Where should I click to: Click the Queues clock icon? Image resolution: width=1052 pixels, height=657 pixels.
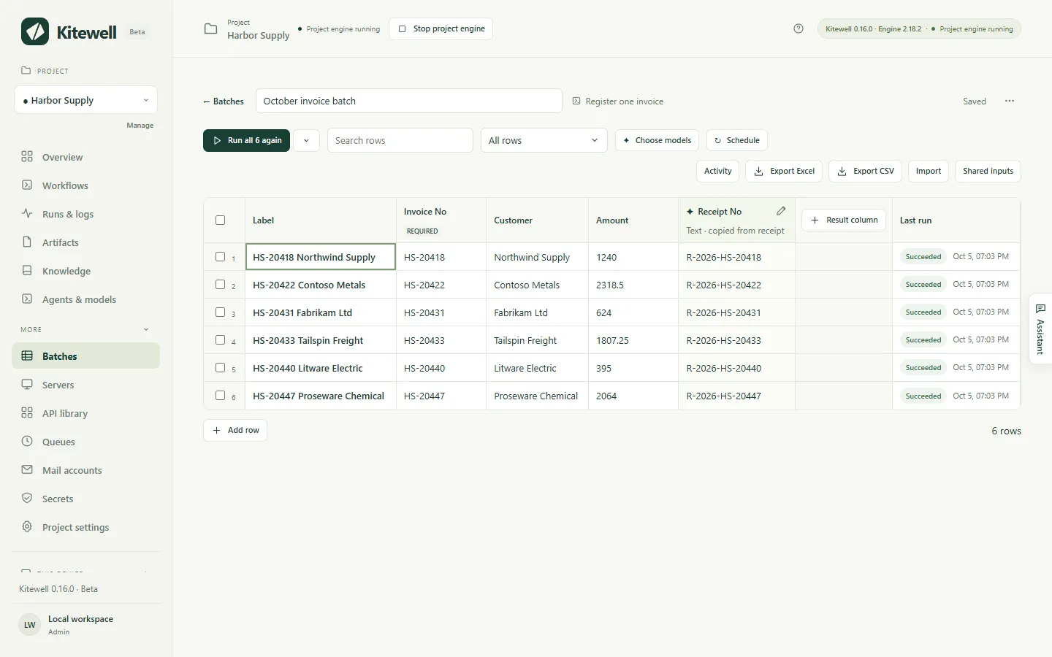pyautogui.click(x=27, y=441)
